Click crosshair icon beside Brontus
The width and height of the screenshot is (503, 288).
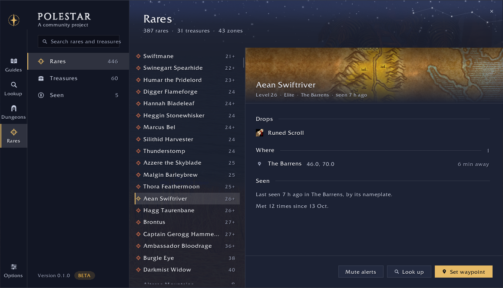[138, 222]
